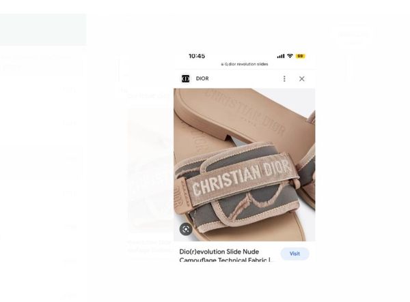Tap the 10:45 clock in the status bar
The width and height of the screenshot is (410, 302).
tap(197, 56)
